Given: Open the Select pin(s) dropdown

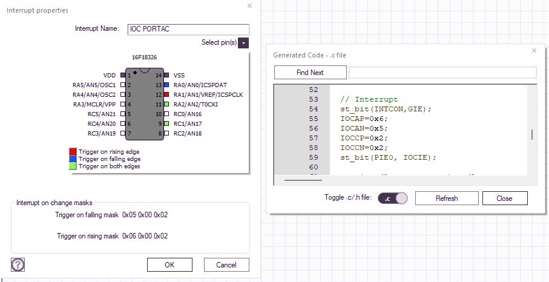Looking at the screenshot, I should [243, 43].
